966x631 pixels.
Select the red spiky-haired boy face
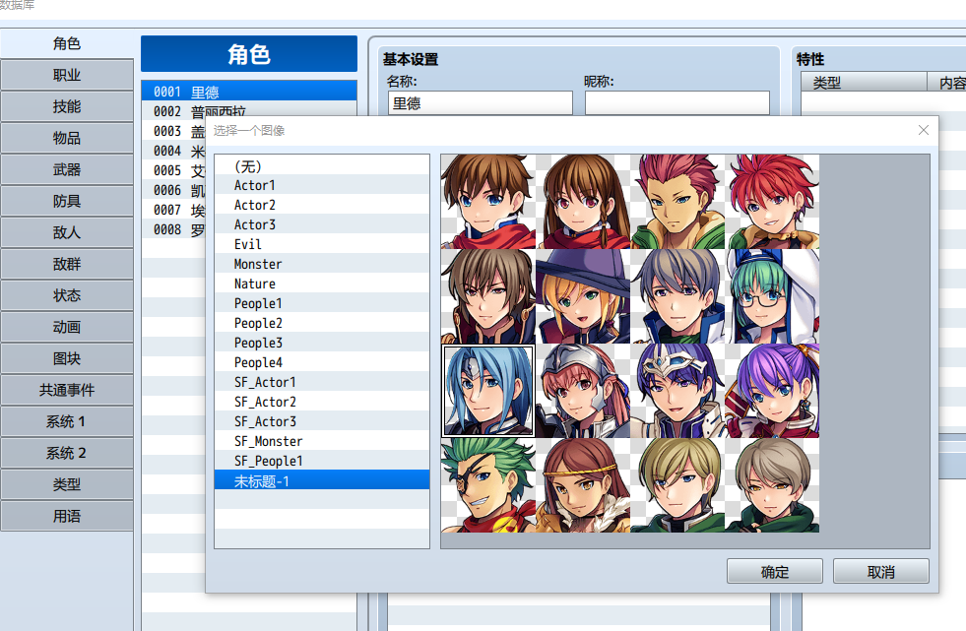[x=772, y=201]
